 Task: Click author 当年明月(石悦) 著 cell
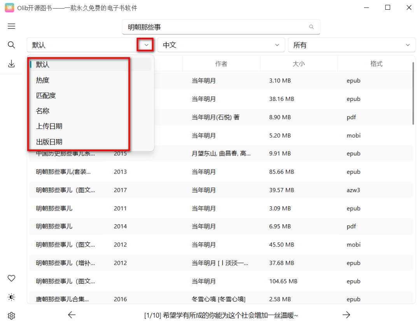pyautogui.click(x=215, y=117)
